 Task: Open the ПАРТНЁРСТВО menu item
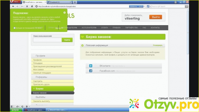[131, 28]
